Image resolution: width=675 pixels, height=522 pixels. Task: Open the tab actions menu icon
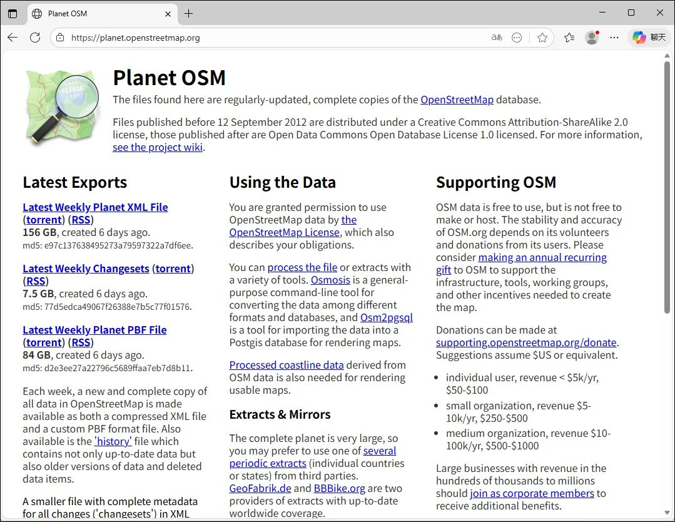click(x=13, y=13)
